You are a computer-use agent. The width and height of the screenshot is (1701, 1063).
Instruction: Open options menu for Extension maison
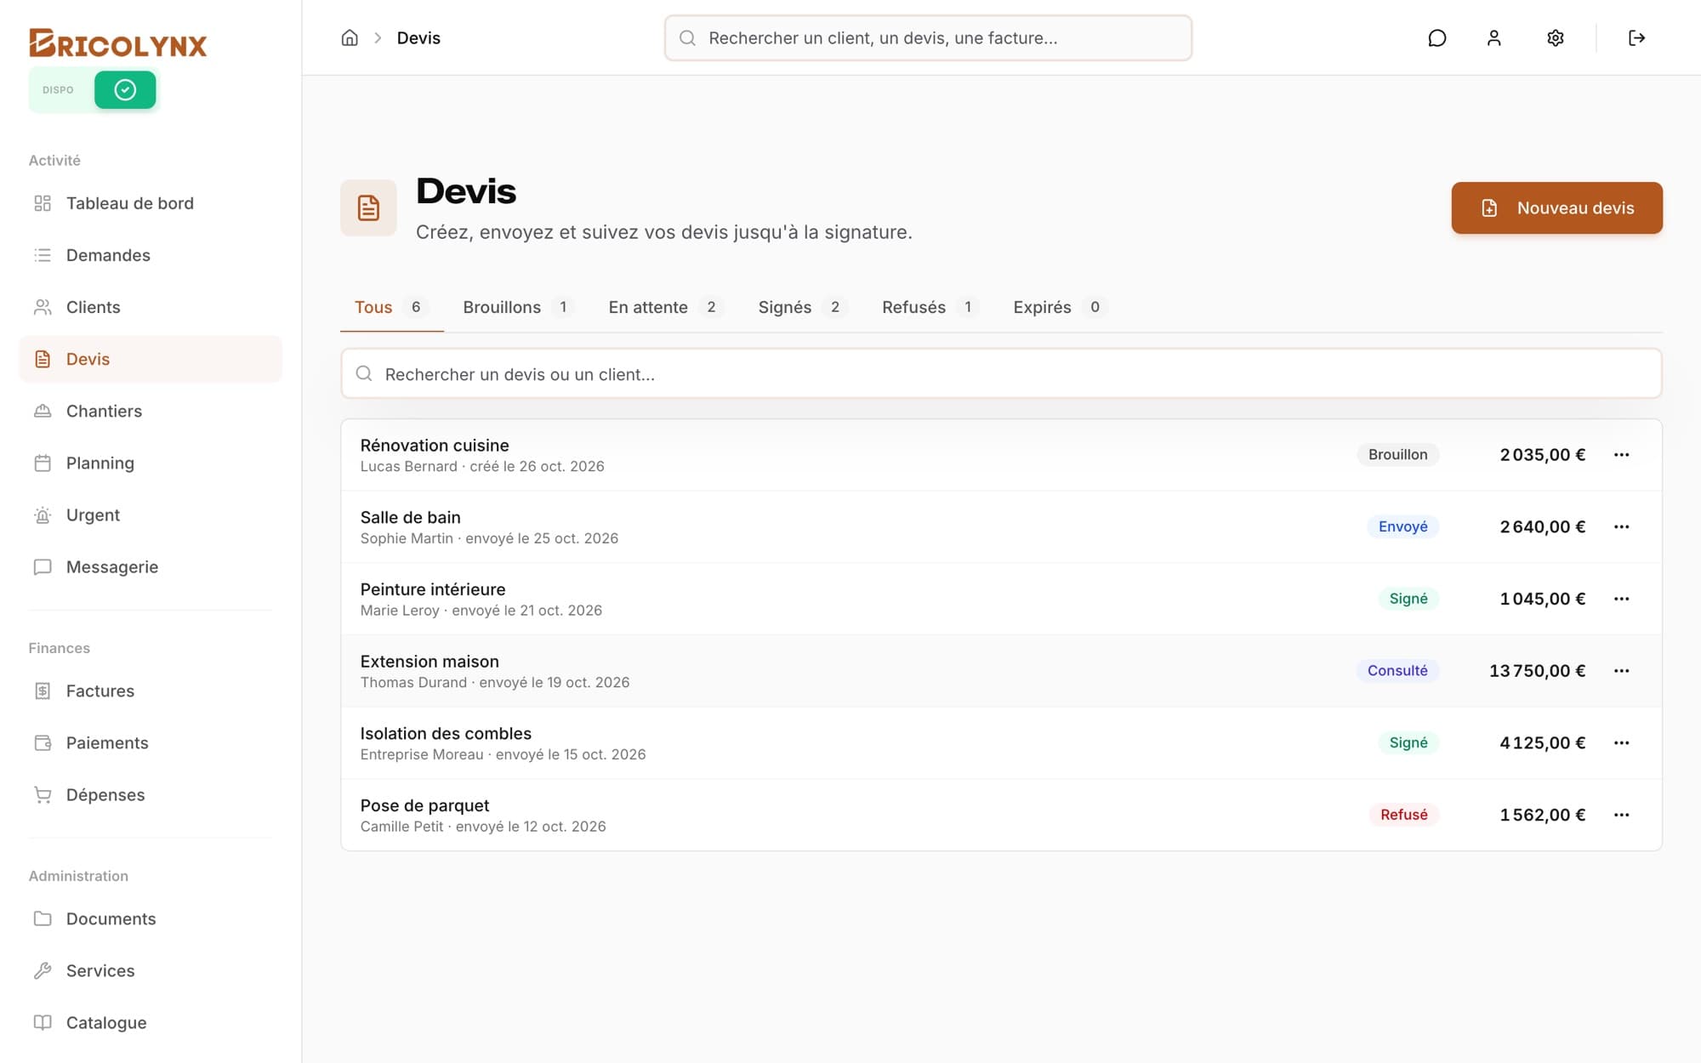click(x=1621, y=671)
